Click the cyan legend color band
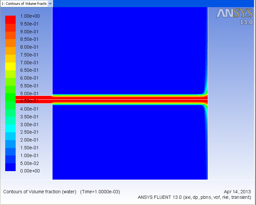Image resolution: width=256 pixels, height=205 pixels. pyautogui.click(x=10, y=128)
